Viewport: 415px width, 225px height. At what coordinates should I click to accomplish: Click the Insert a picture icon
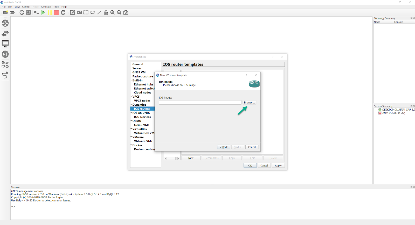point(79,12)
